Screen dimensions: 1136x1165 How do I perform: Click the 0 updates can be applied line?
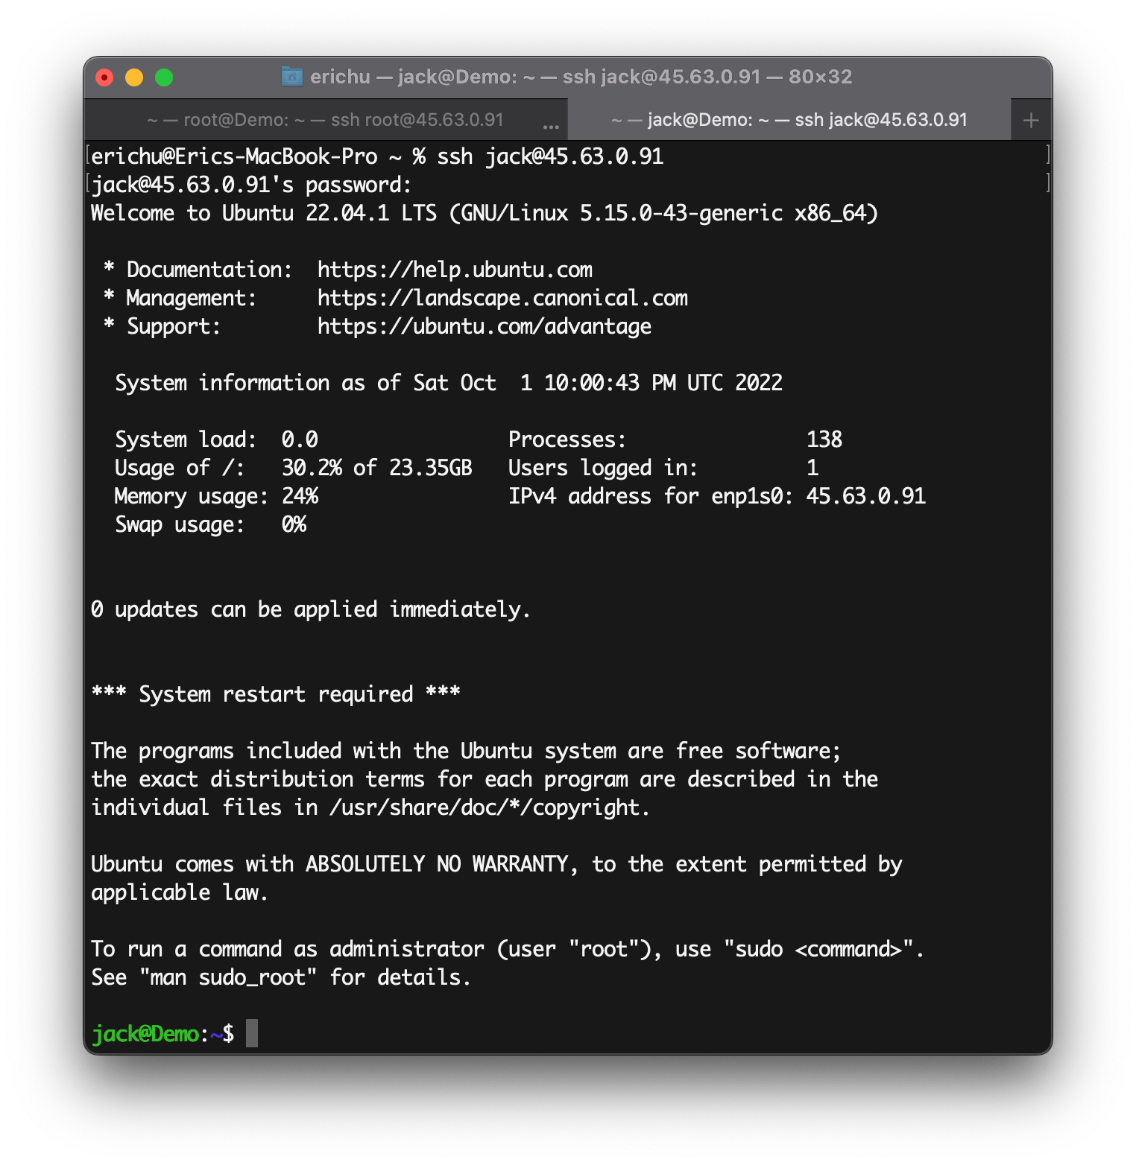point(311,609)
